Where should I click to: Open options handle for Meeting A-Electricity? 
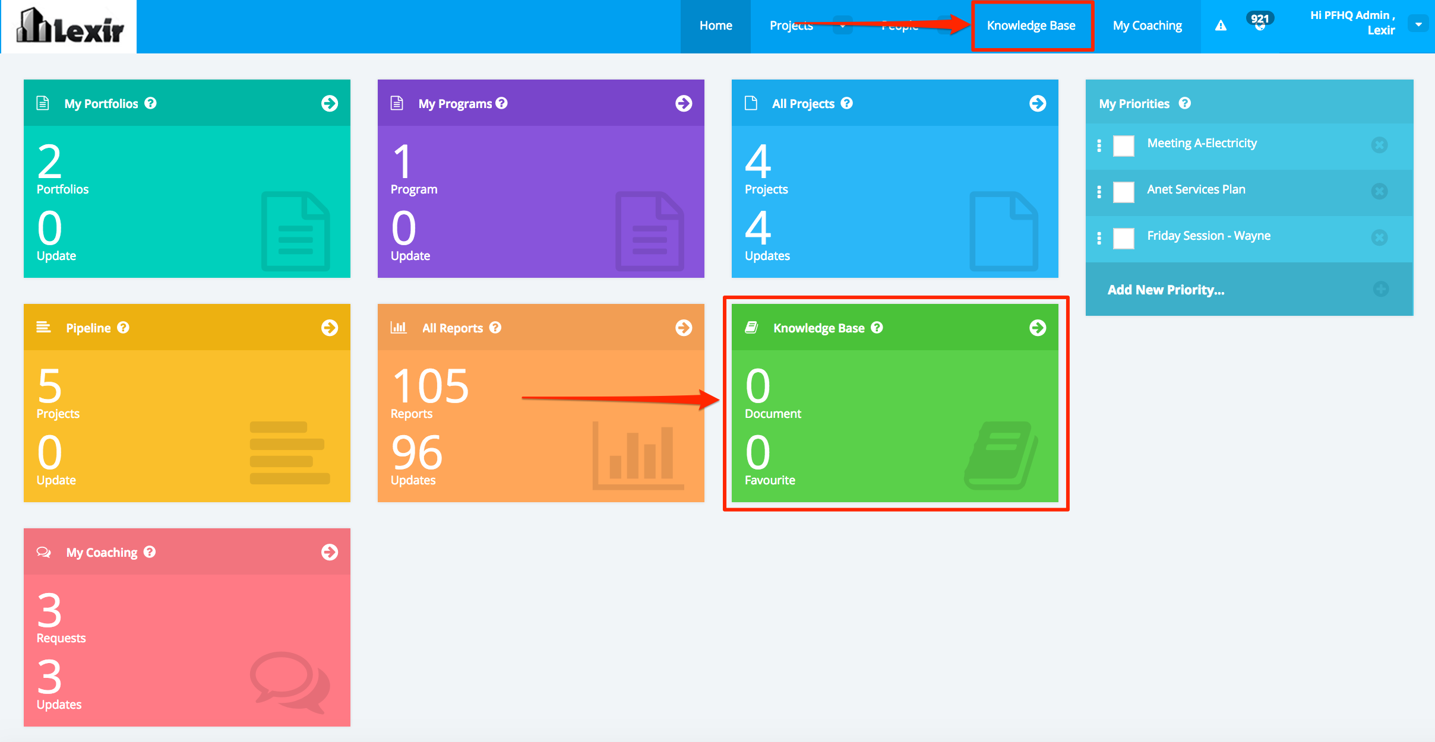(x=1099, y=145)
